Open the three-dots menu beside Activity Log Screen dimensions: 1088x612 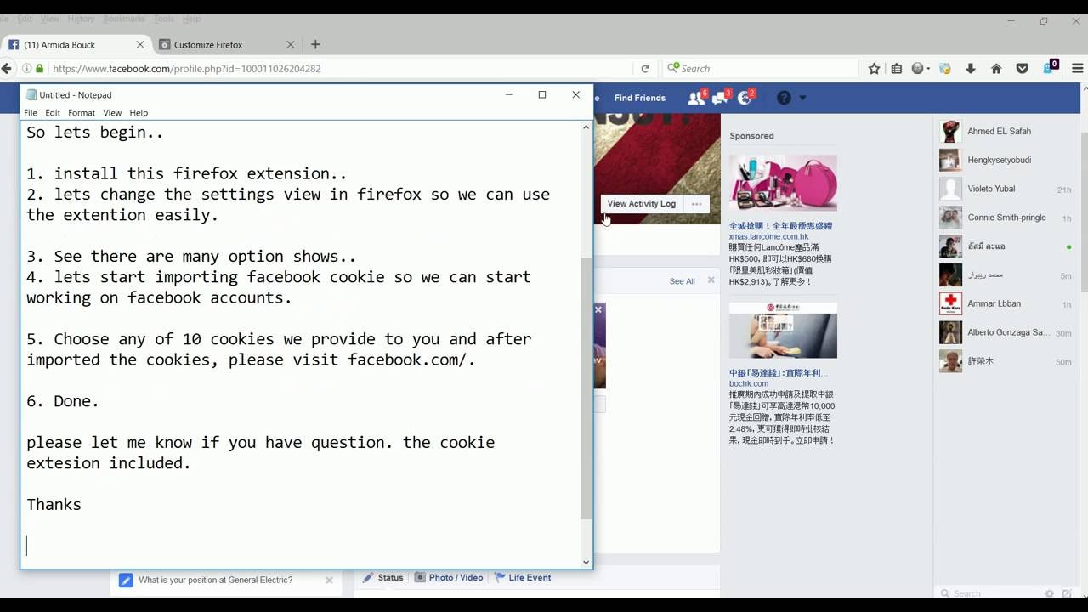(x=696, y=204)
